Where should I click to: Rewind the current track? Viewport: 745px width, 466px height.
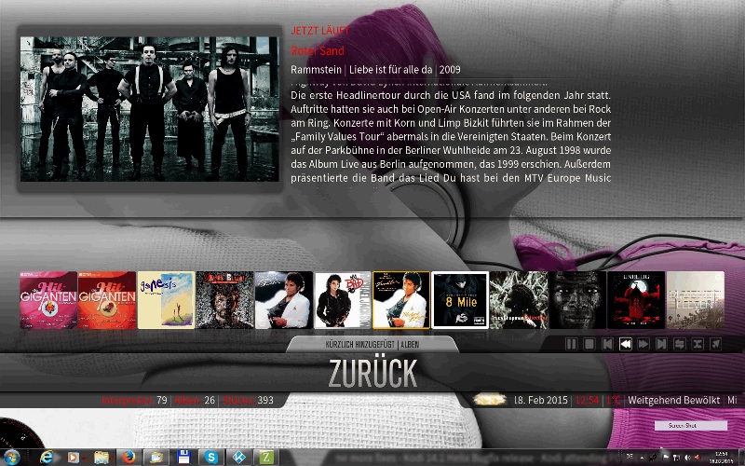point(625,344)
